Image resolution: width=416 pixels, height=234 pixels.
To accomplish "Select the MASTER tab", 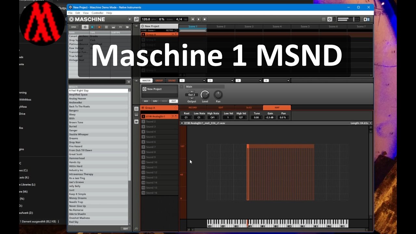I will tap(147, 81).
